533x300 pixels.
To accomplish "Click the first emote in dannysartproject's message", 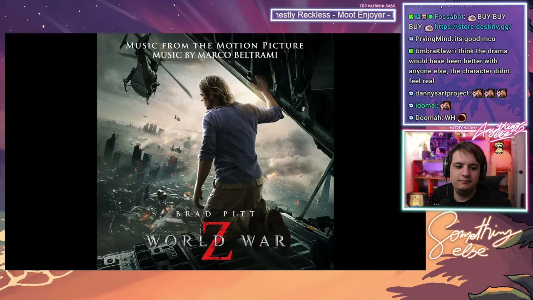I will [x=477, y=93].
